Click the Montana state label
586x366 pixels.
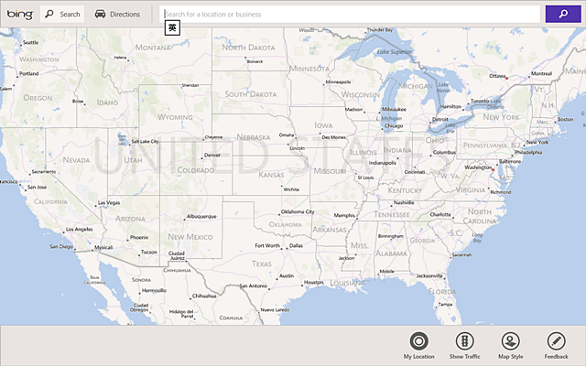point(153,48)
